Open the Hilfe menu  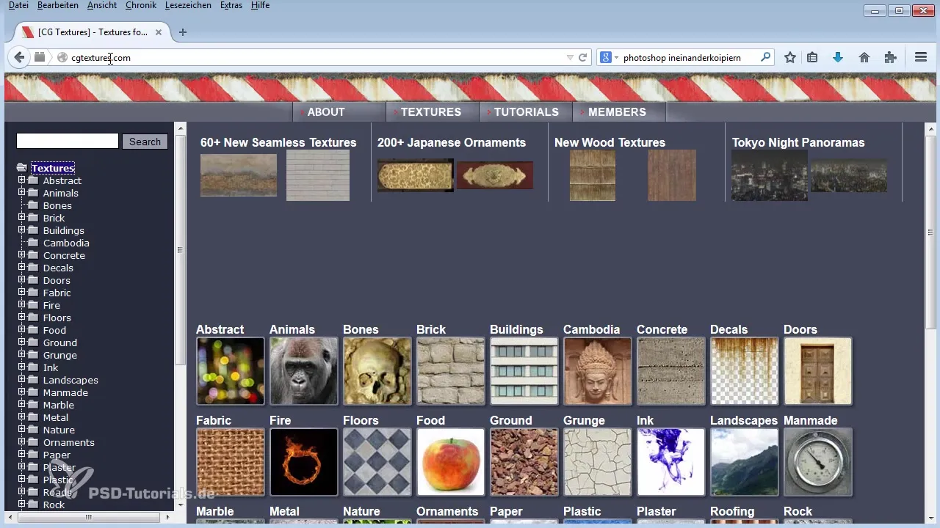pos(260,5)
